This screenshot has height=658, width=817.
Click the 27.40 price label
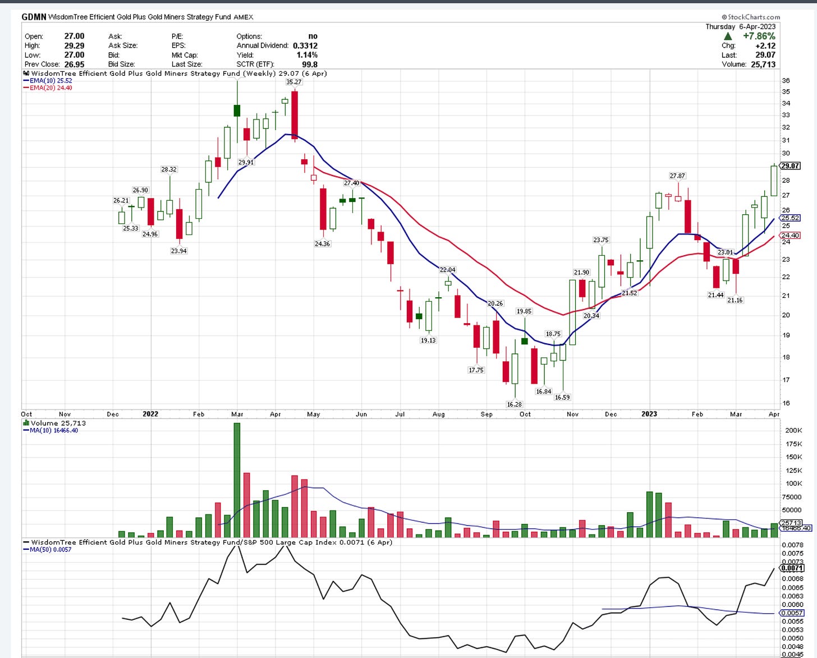tap(351, 183)
